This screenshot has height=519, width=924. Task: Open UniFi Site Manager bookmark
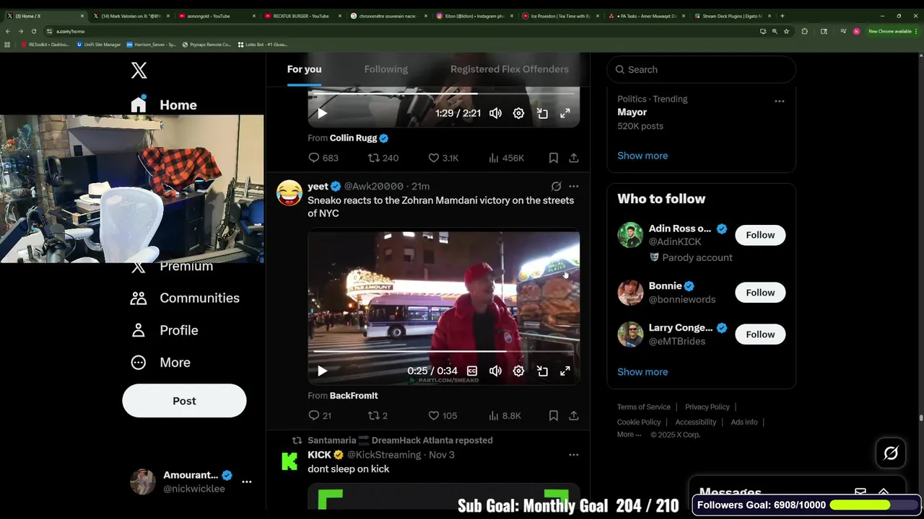click(99, 45)
